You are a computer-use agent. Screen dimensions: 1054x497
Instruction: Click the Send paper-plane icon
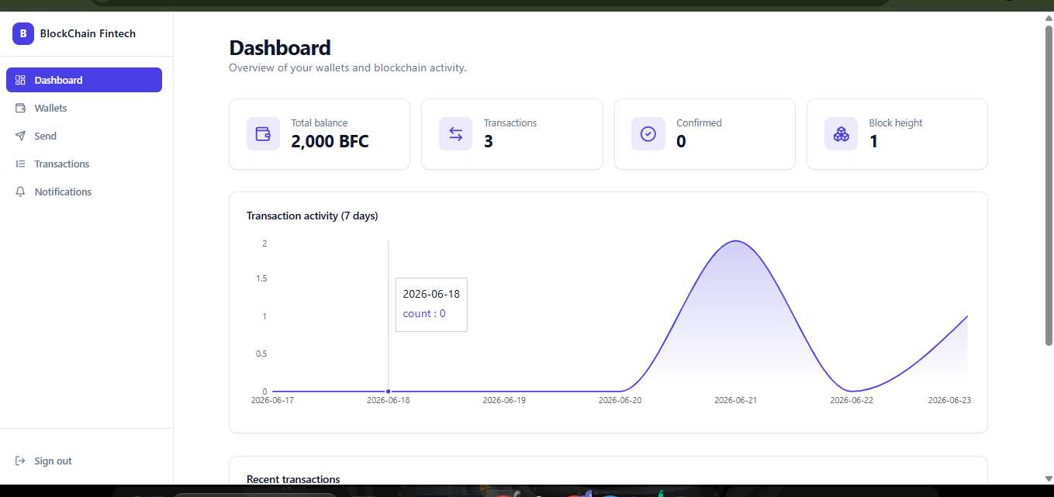(21, 136)
